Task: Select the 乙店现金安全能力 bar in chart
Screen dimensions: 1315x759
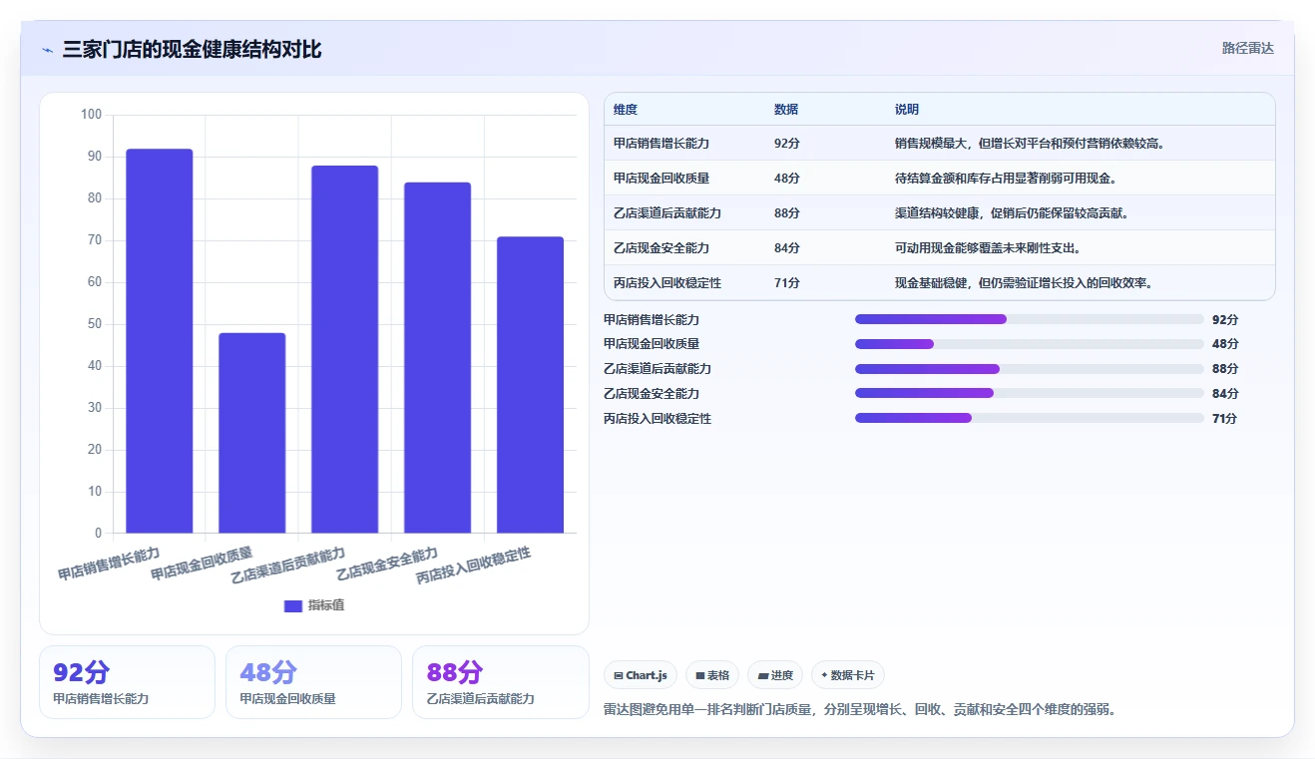Action: tap(437, 357)
